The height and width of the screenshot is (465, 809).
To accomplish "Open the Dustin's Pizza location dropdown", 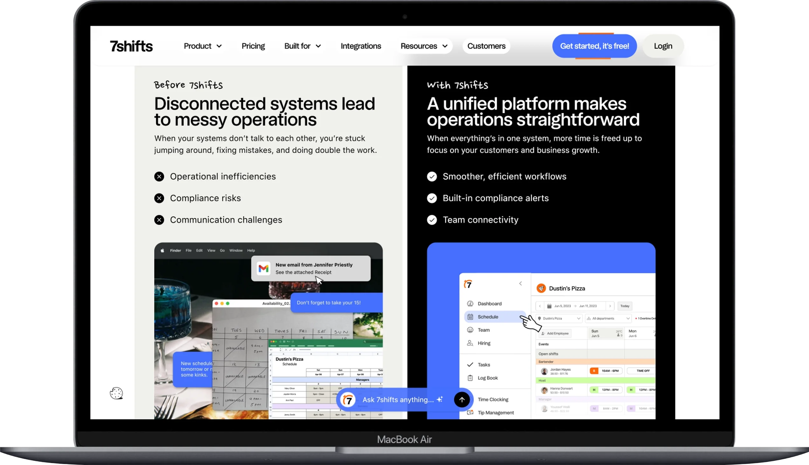I will pyautogui.click(x=559, y=318).
